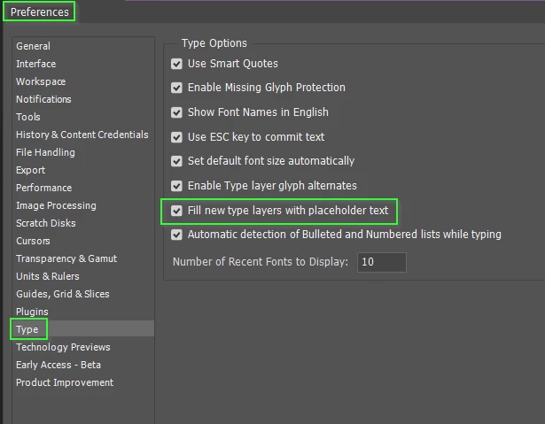The image size is (545, 424).
Task: Switch to Transparency & Gamut settings
Action: point(66,258)
